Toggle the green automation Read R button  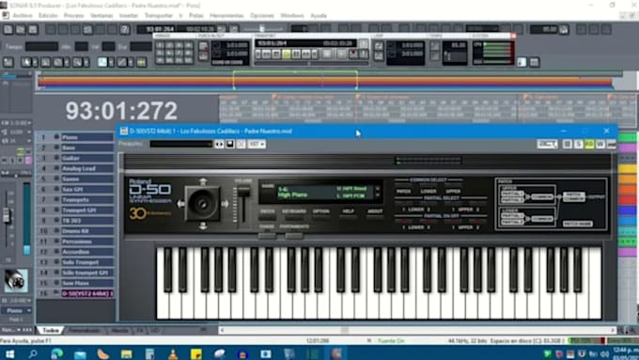tap(589, 144)
